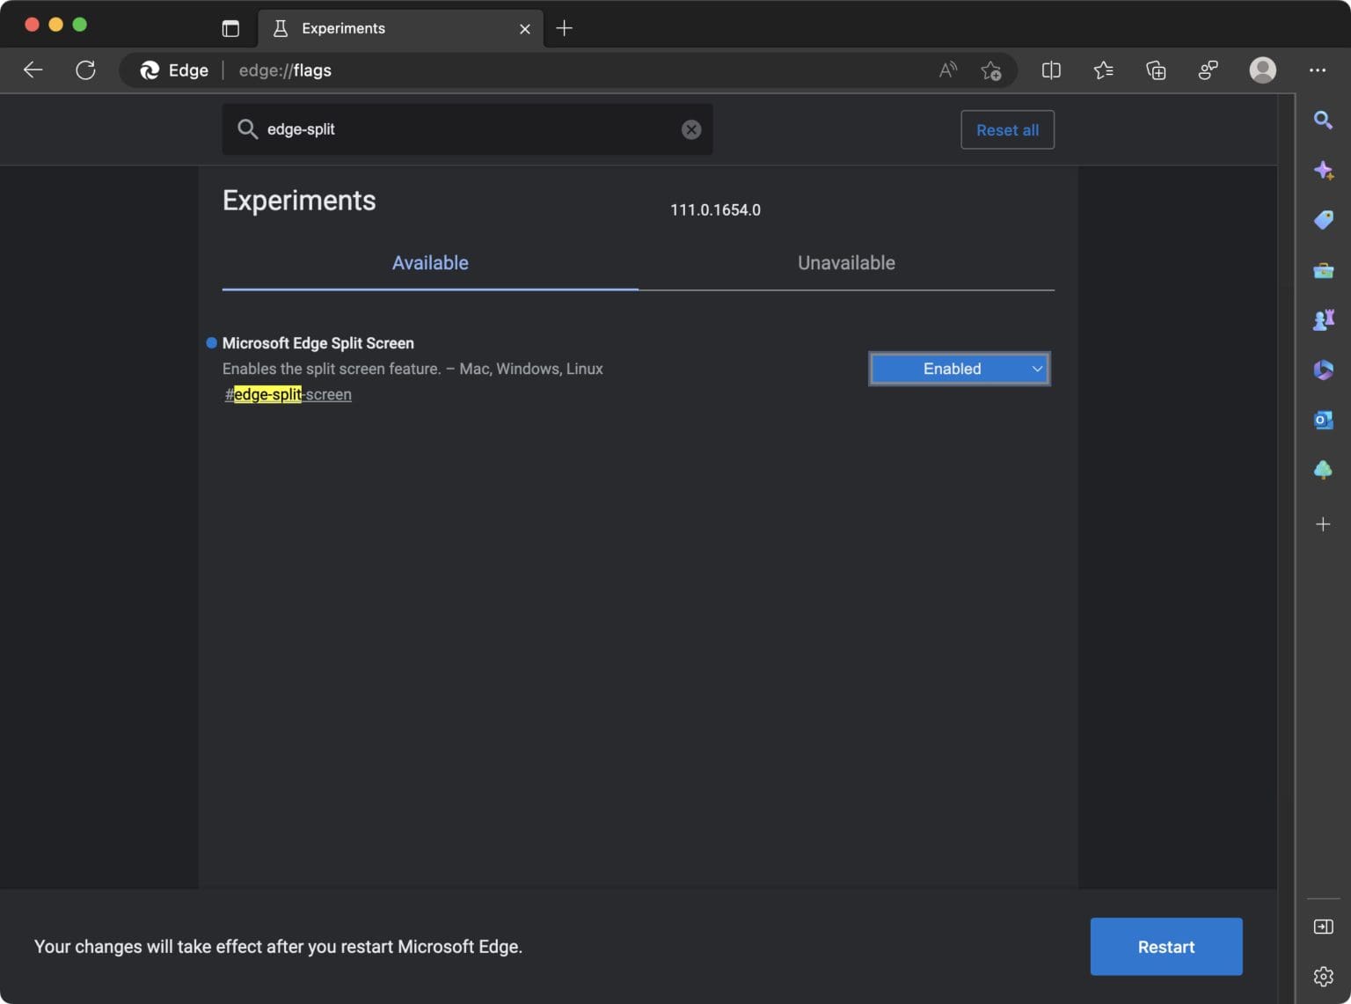Click the Restart button
The height and width of the screenshot is (1004, 1351).
click(x=1165, y=946)
